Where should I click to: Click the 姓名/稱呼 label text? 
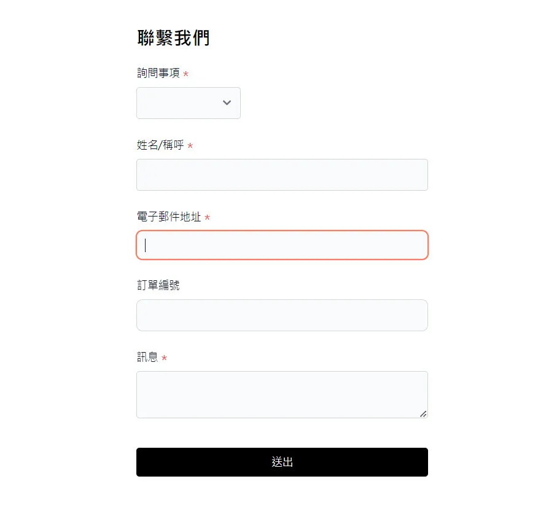(160, 145)
